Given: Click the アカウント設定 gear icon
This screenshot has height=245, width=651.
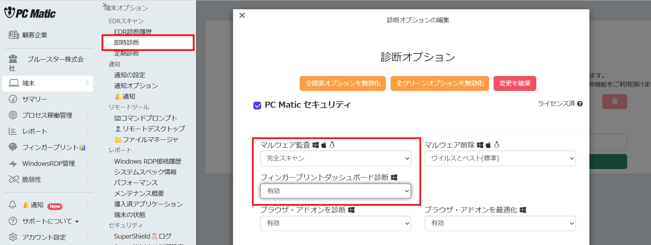Looking at the screenshot, I should pyautogui.click(x=13, y=237).
